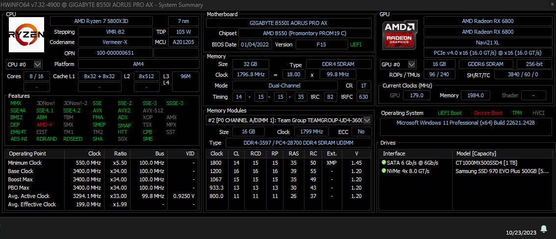Click the 0.9250 V VID value
The width and height of the screenshot is (556, 239).
184,196
